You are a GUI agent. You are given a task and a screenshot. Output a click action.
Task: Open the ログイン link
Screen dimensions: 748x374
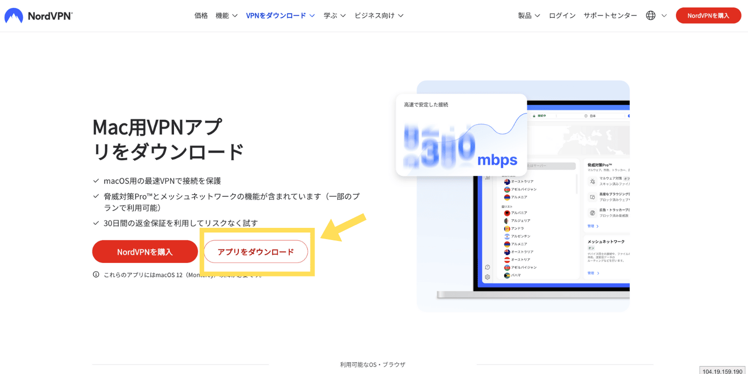tap(562, 15)
